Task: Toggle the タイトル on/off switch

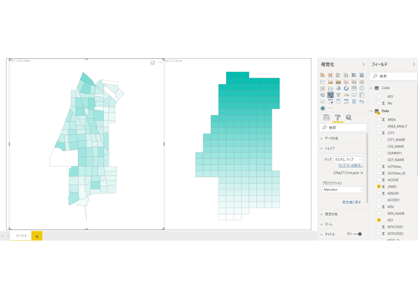Action: coord(357,234)
